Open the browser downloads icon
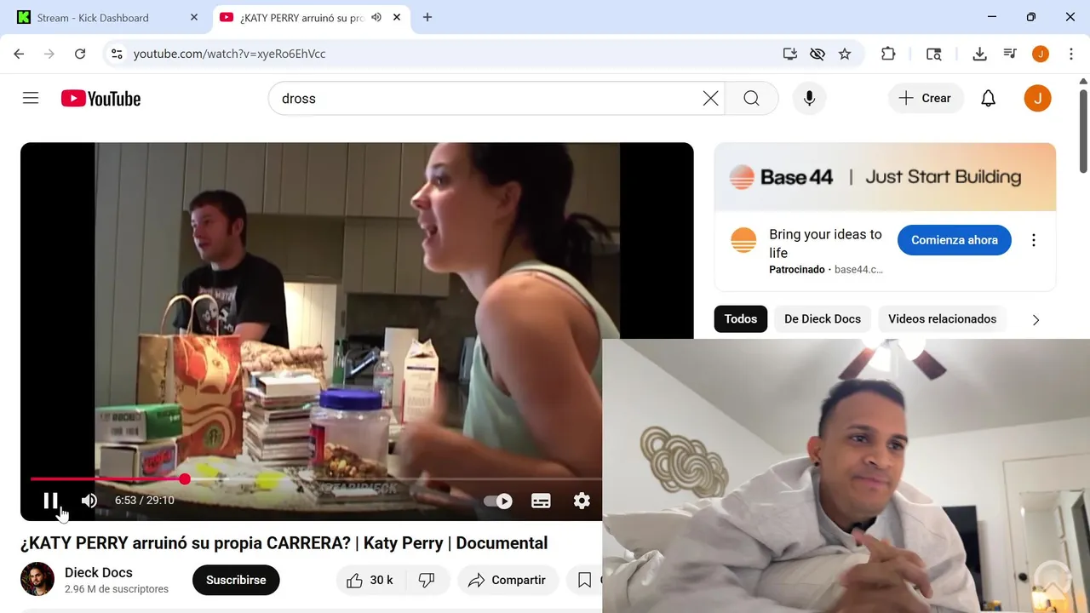Screen dimensions: 1090x613 pos(979,54)
